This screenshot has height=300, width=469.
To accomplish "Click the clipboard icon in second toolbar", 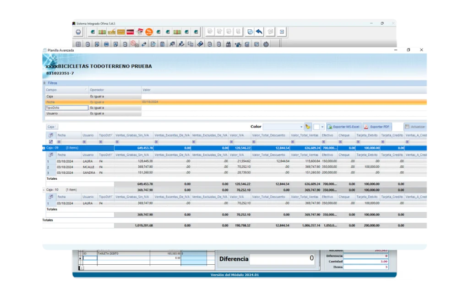I will (x=163, y=44).
